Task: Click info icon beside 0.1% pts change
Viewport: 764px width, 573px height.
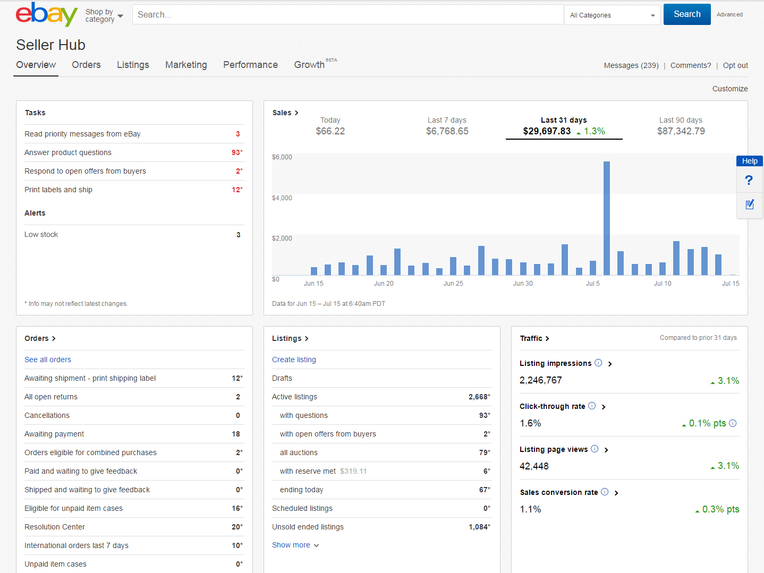Action: [733, 423]
